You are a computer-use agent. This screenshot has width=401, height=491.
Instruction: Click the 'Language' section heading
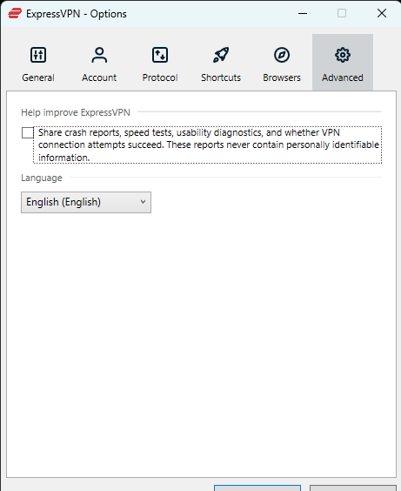pos(42,178)
